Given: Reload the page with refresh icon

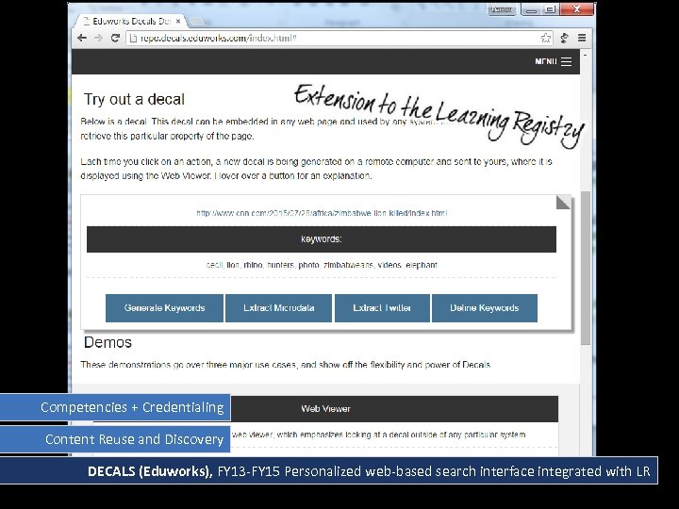Looking at the screenshot, I should [115, 38].
